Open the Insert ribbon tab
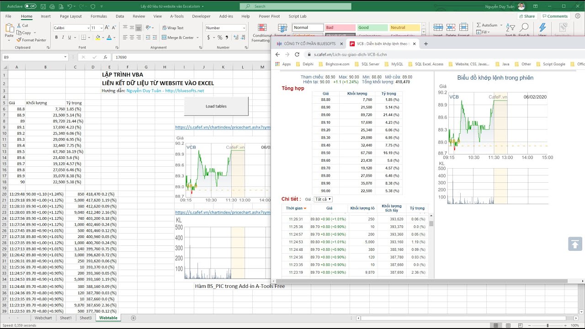 pos(46,16)
